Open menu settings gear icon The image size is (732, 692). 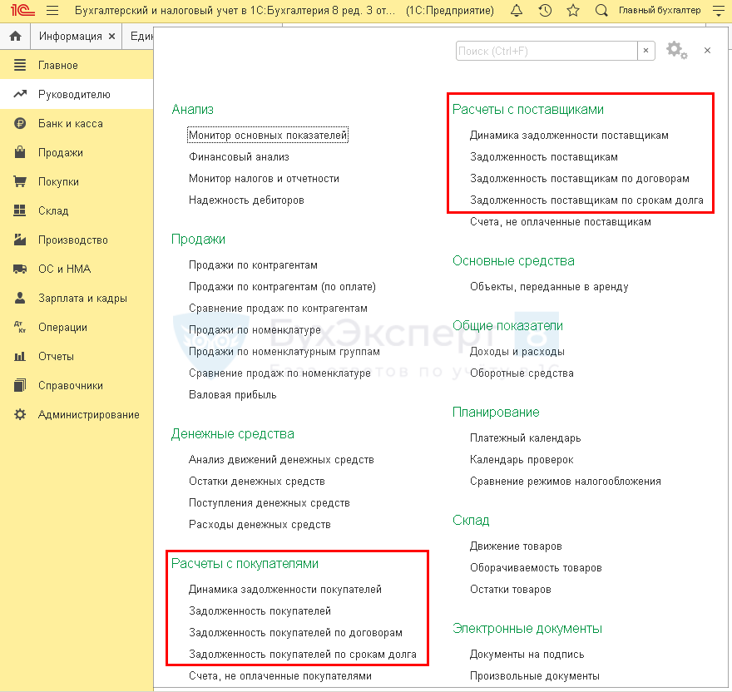pyautogui.click(x=676, y=51)
